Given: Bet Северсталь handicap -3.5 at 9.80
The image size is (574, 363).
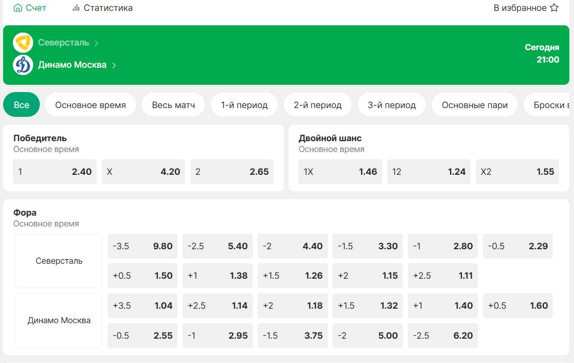Looking at the screenshot, I should coord(142,246).
